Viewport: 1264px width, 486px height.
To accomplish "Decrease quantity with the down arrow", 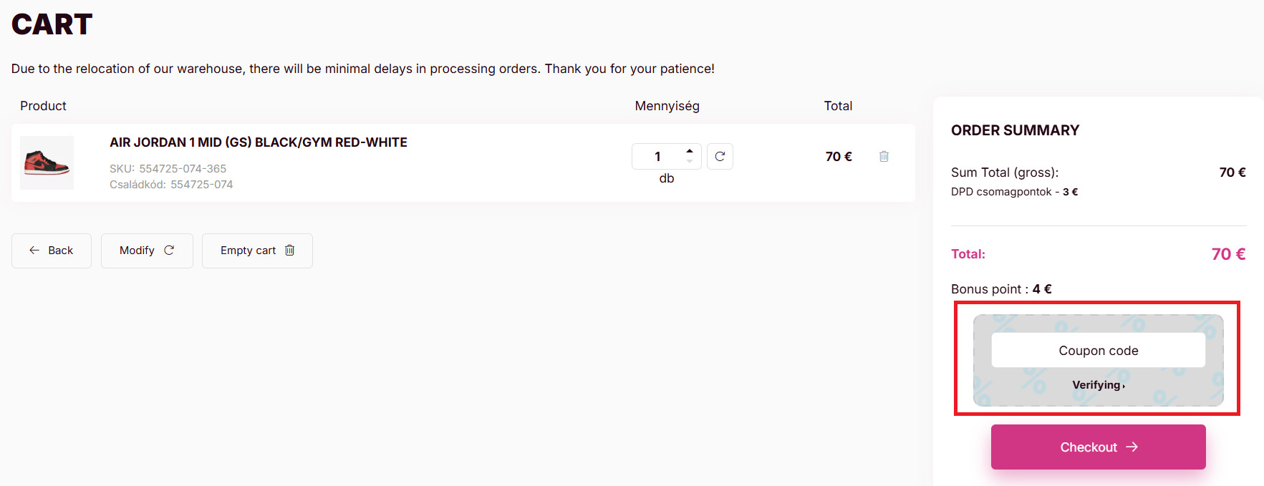I will click(690, 162).
